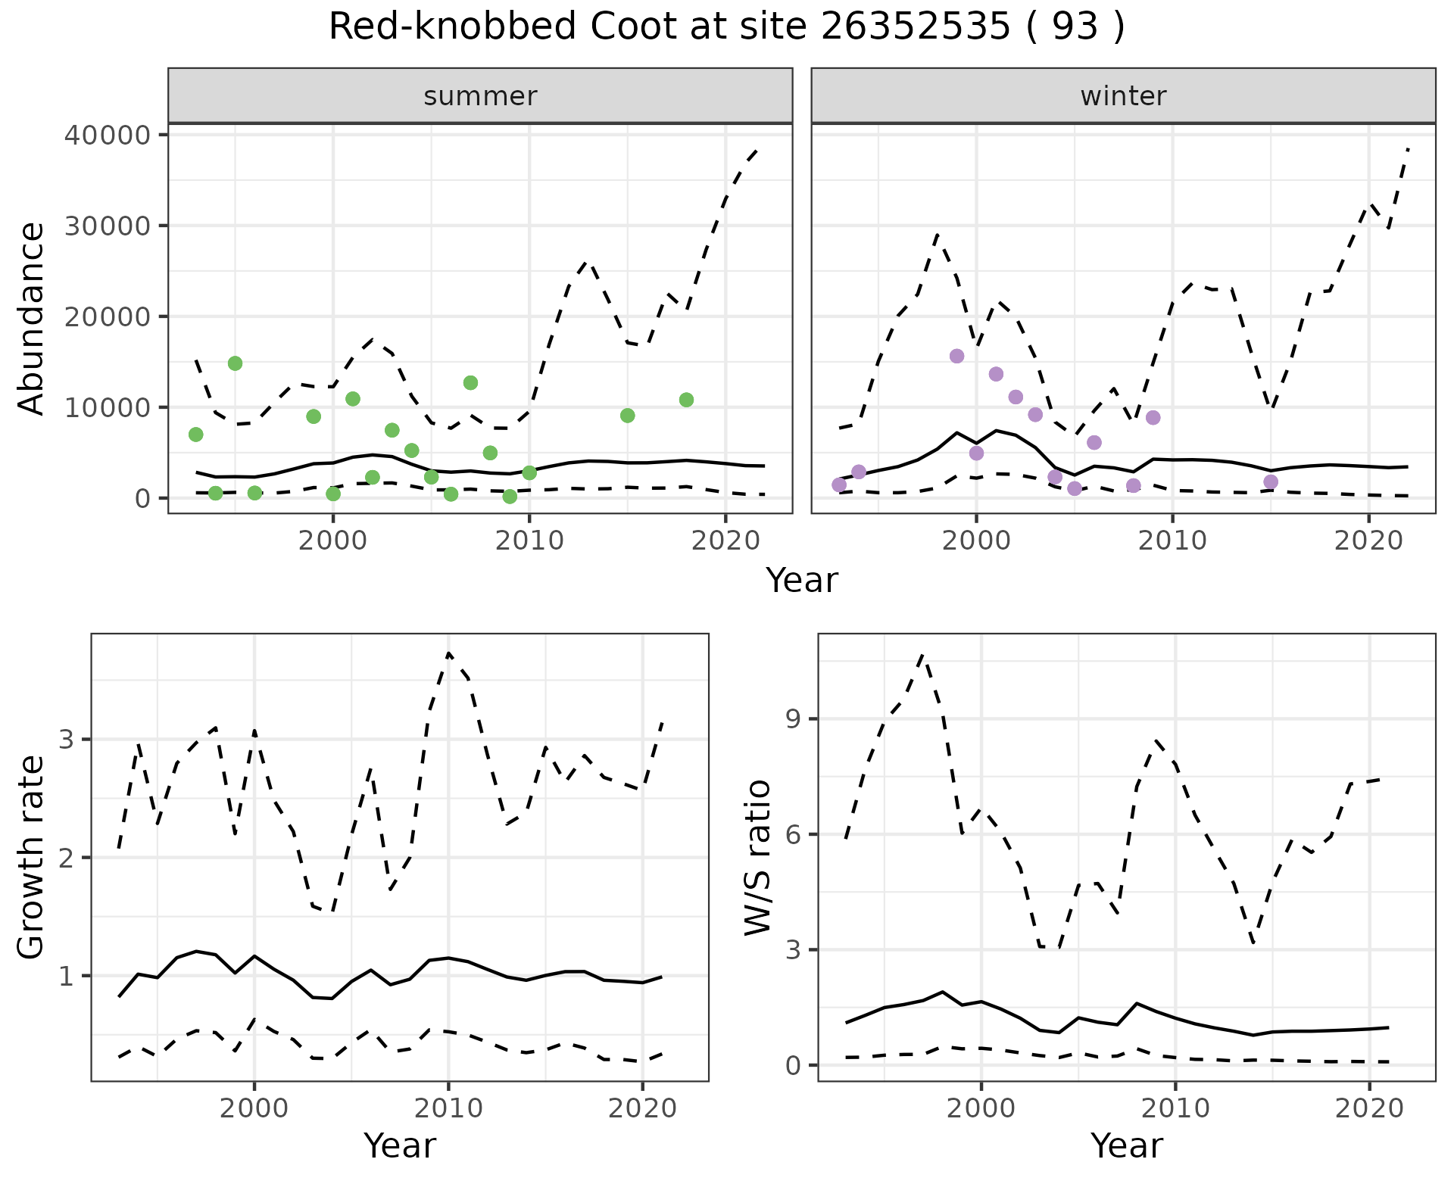
Task: Click the 'Growth rate' y-axis label
Action: click(x=31, y=857)
